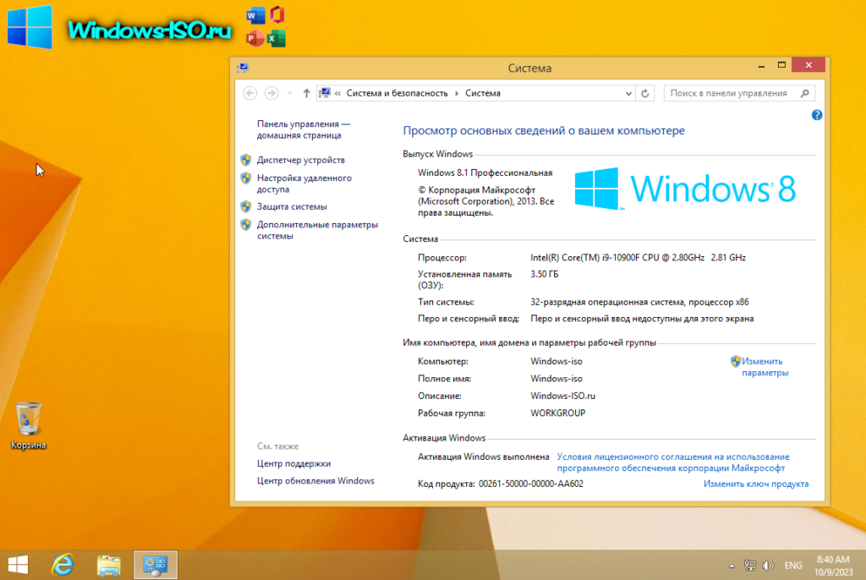Viewport: 866px width, 580px height.
Task: Click the 32-разрядная операционная система value
Action: pos(639,302)
